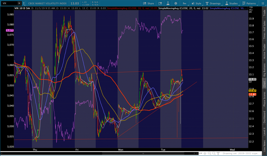Click the VIX 10 D 5m chart title
267x156 pixels.
[x=22, y=8]
